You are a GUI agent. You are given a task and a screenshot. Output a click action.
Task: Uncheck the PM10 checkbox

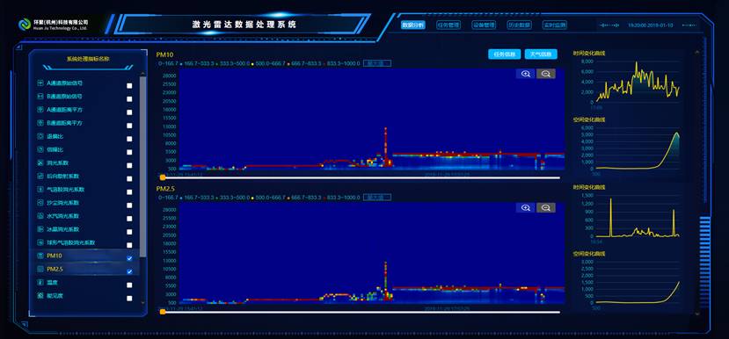tap(129, 258)
